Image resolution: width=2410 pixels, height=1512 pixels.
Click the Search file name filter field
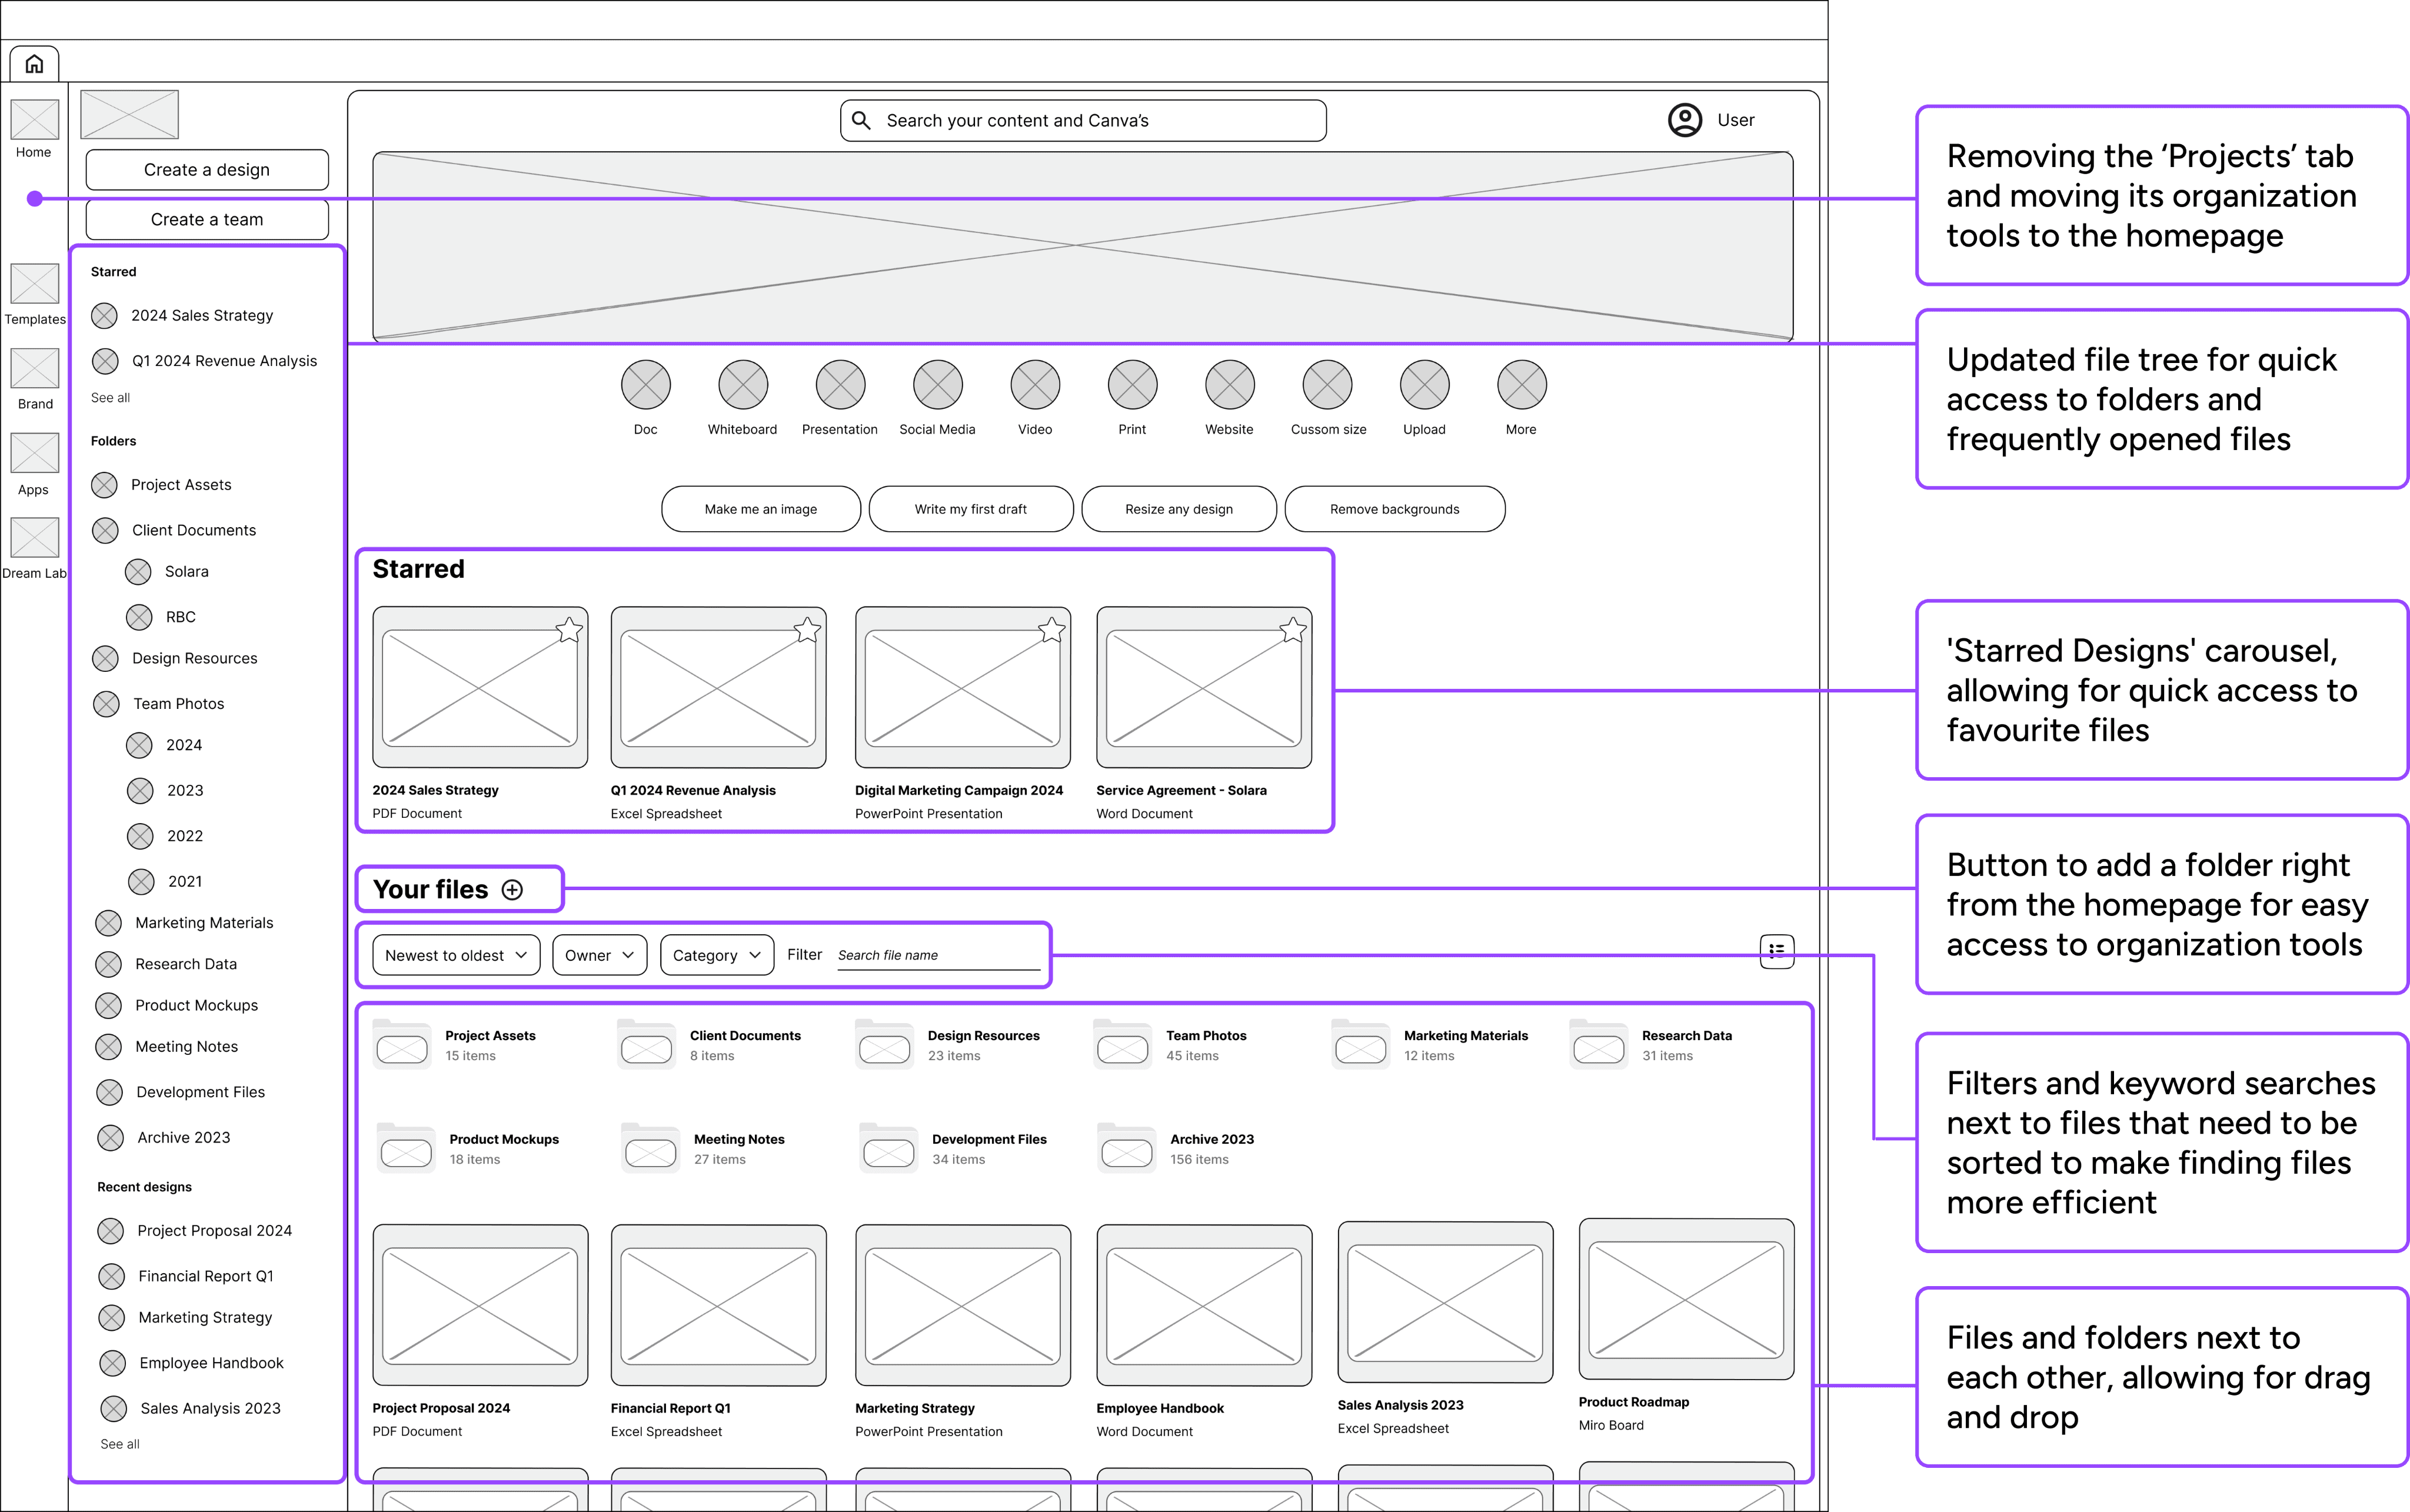(938, 956)
